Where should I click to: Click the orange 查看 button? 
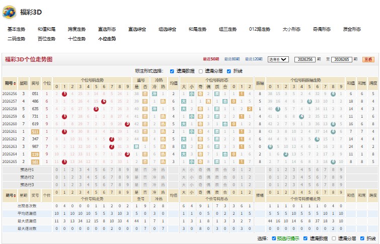[368, 59]
